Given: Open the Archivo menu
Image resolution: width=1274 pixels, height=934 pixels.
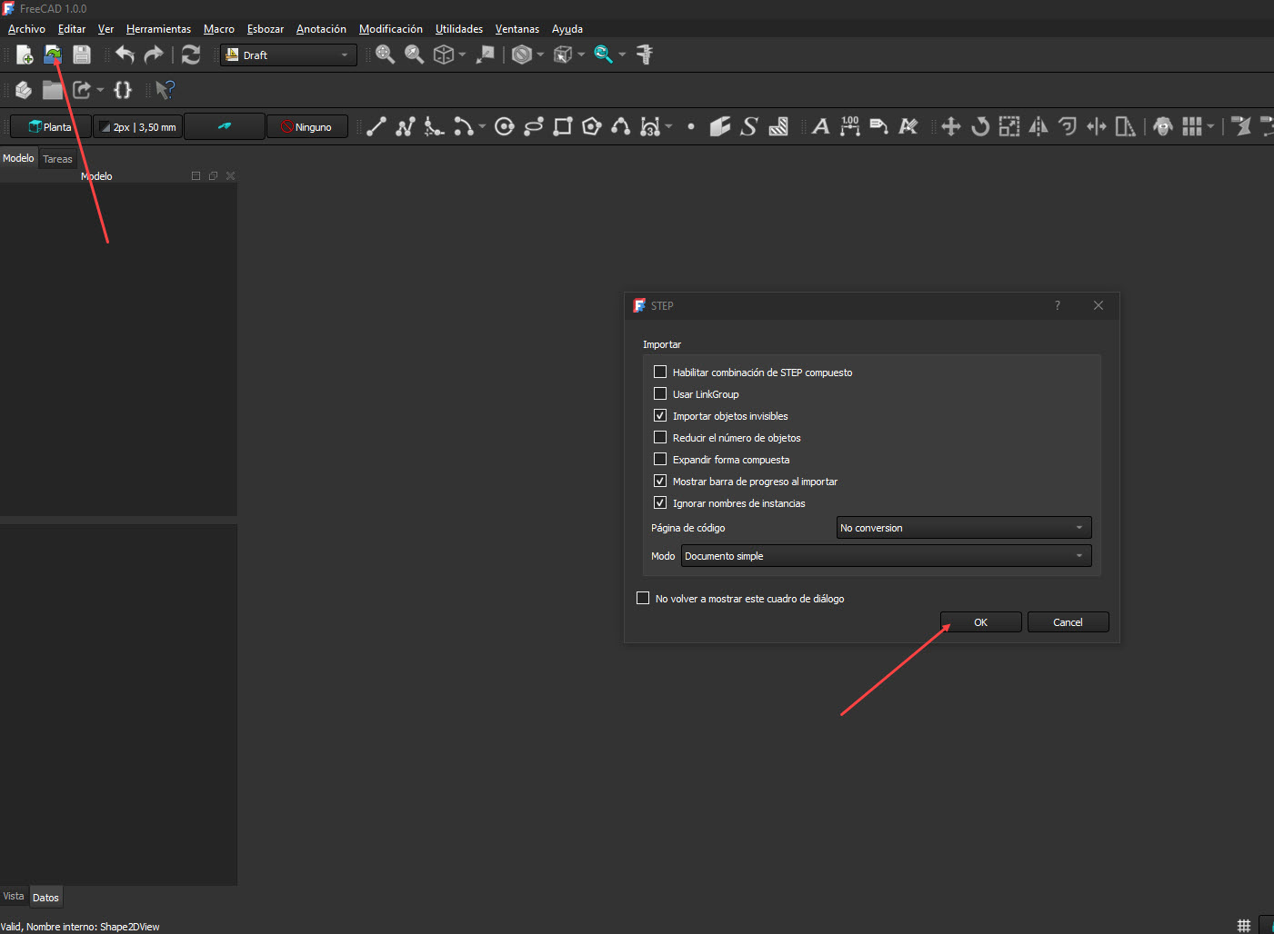Looking at the screenshot, I should (x=26, y=29).
